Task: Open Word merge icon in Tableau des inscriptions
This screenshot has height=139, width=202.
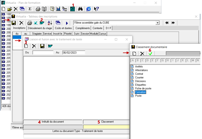Action: click(x=42, y=23)
